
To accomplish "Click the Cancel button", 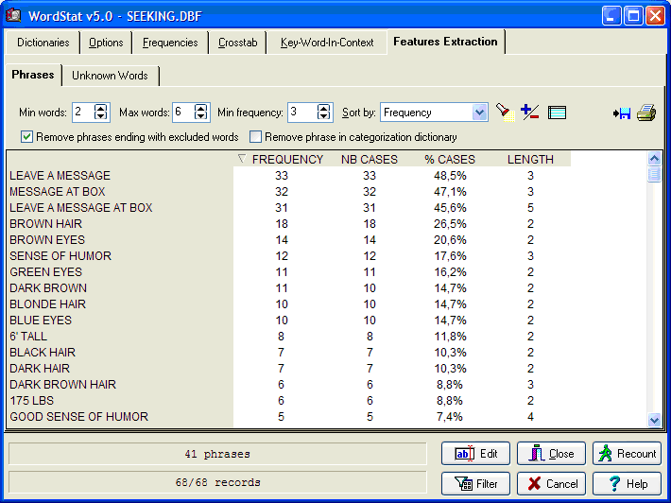I will pos(552,484).
